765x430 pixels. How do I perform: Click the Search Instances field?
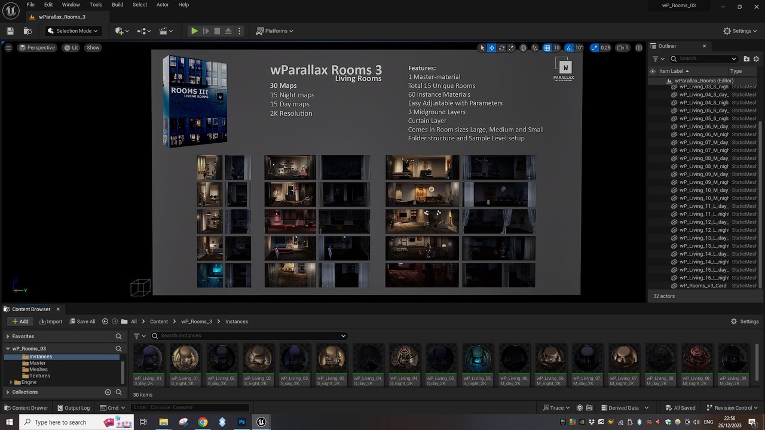(249, 336)
